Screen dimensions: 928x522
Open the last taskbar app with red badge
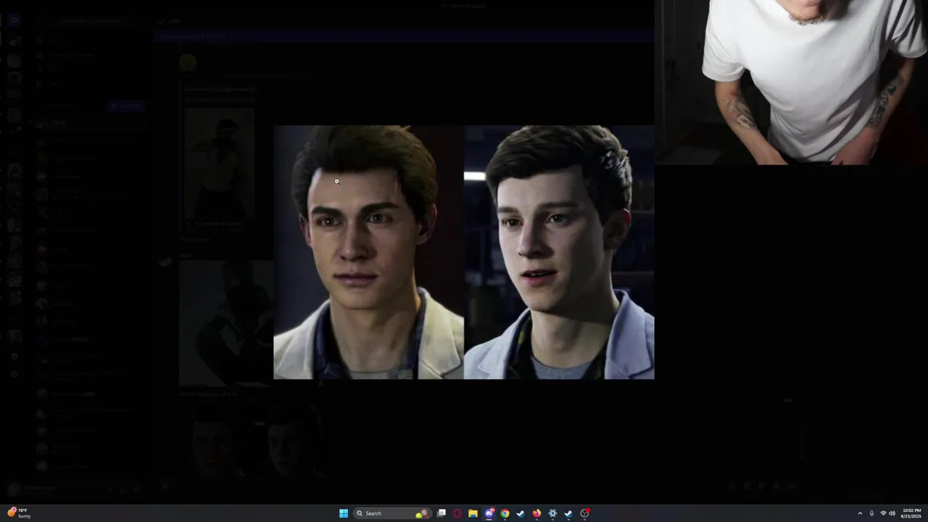584,513
